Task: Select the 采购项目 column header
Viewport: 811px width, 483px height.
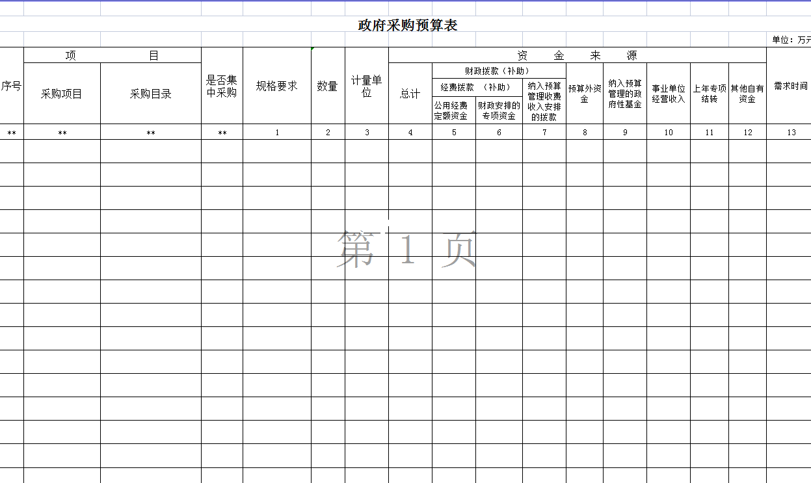Action: [x=62, y=94]
